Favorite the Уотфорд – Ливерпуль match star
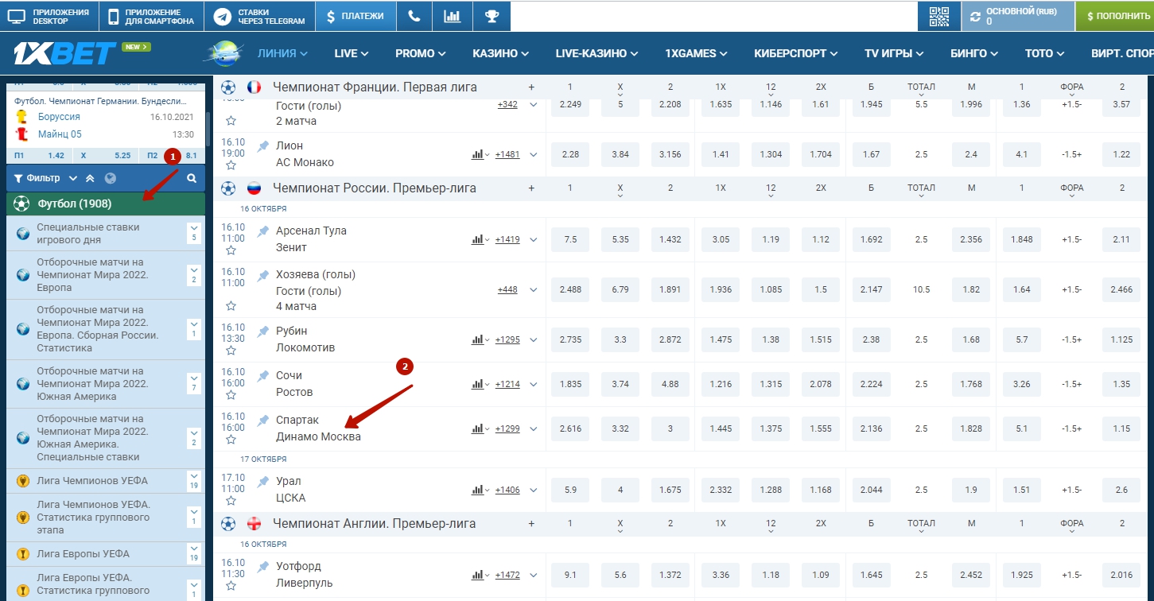The height and width of the screenshot is (601, 1154). click(231, 586)
